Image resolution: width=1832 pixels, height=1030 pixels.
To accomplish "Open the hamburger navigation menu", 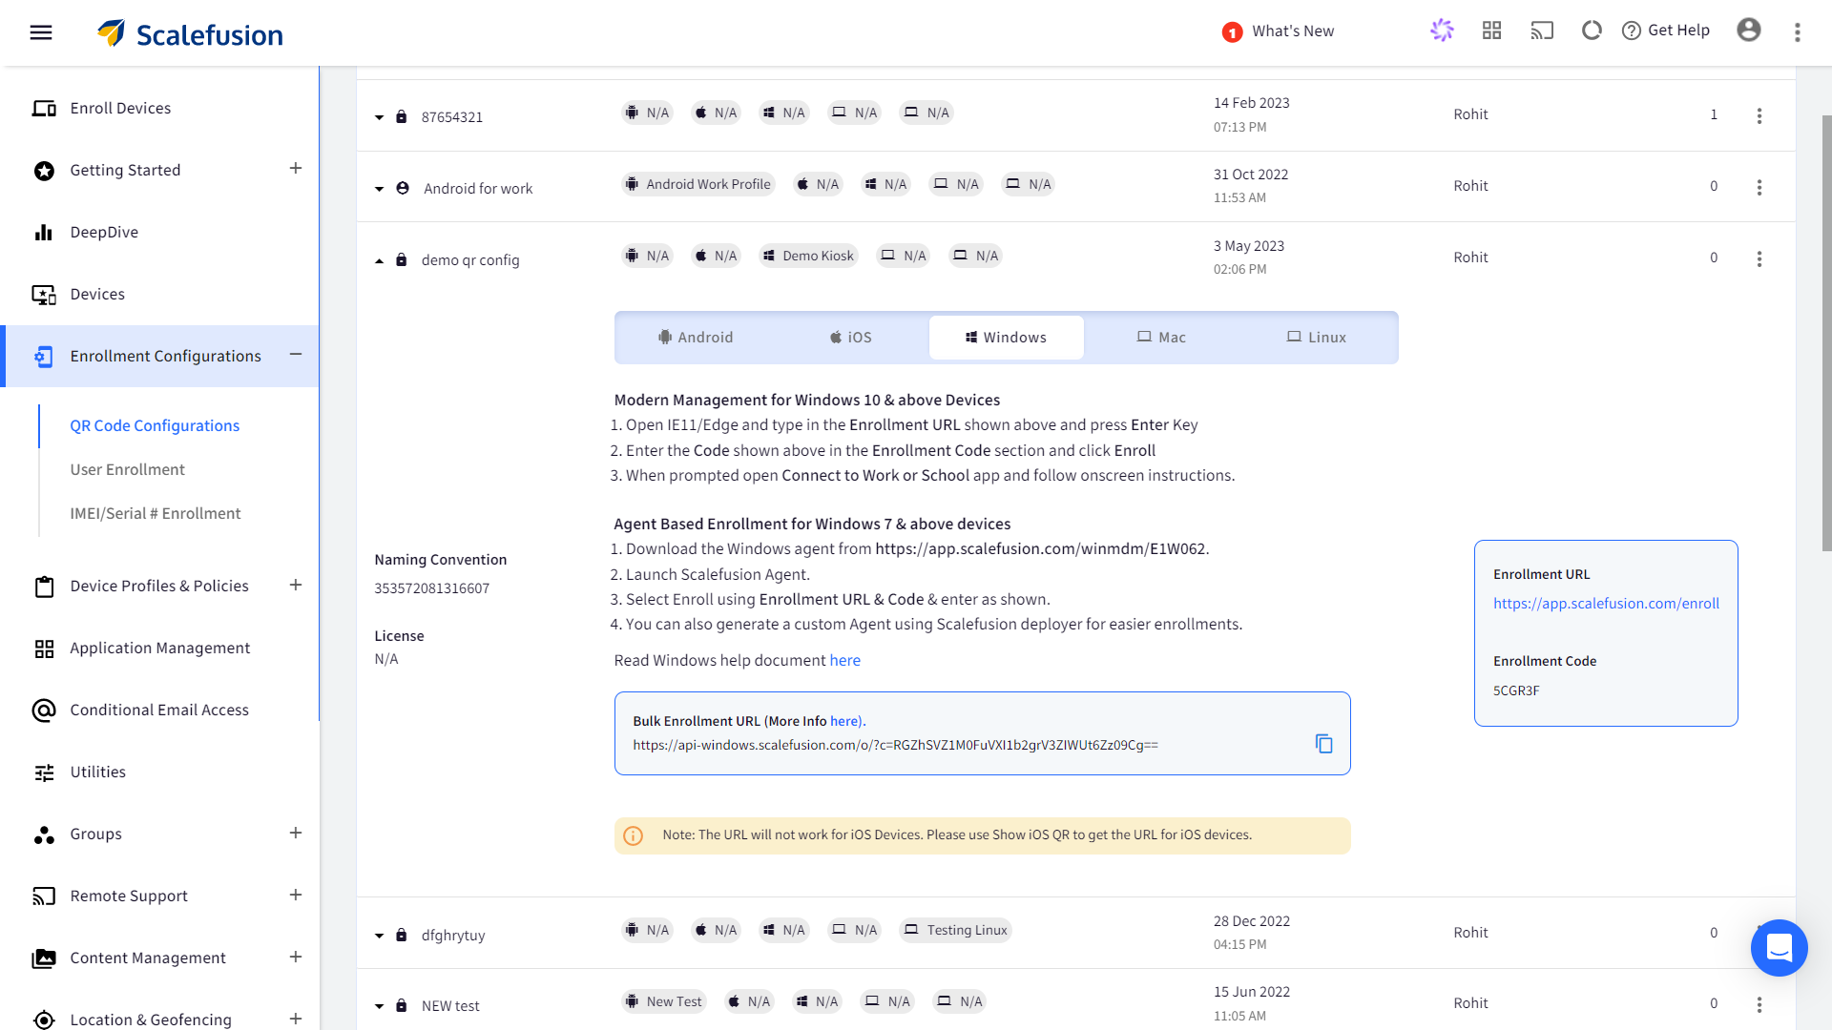I will point(41,32).
